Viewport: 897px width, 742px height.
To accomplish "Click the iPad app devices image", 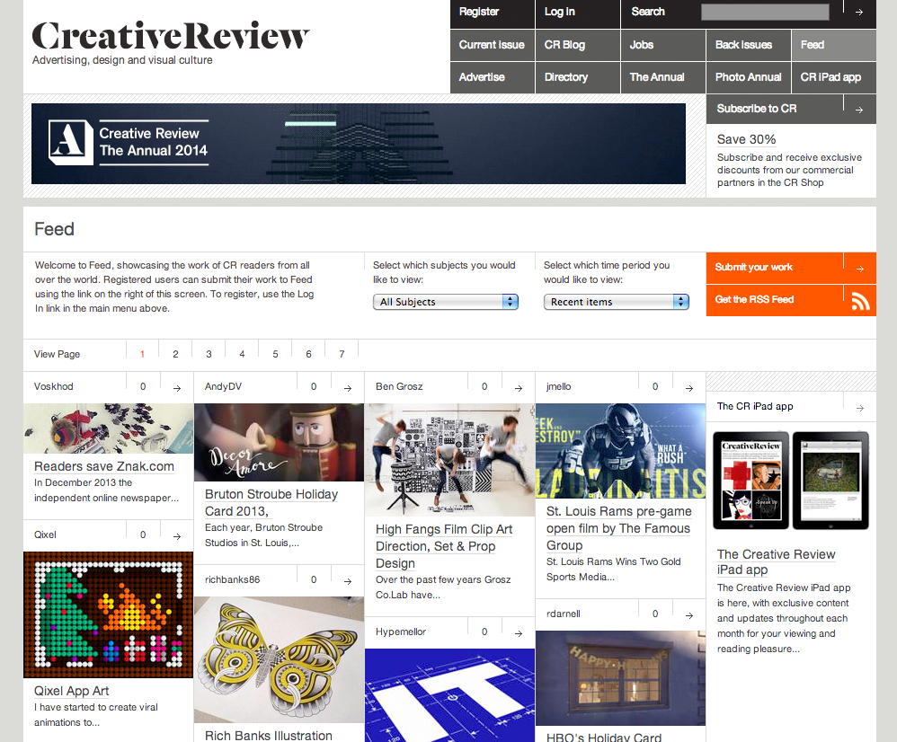I will 791,481.
